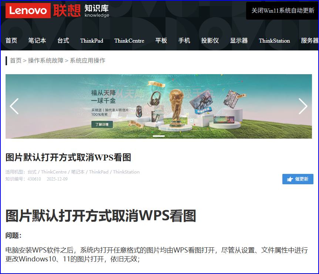Click the World Cup trophy promotional banner
The height and width of the screenshot is (274, 319).
click(x=159, y=106)
